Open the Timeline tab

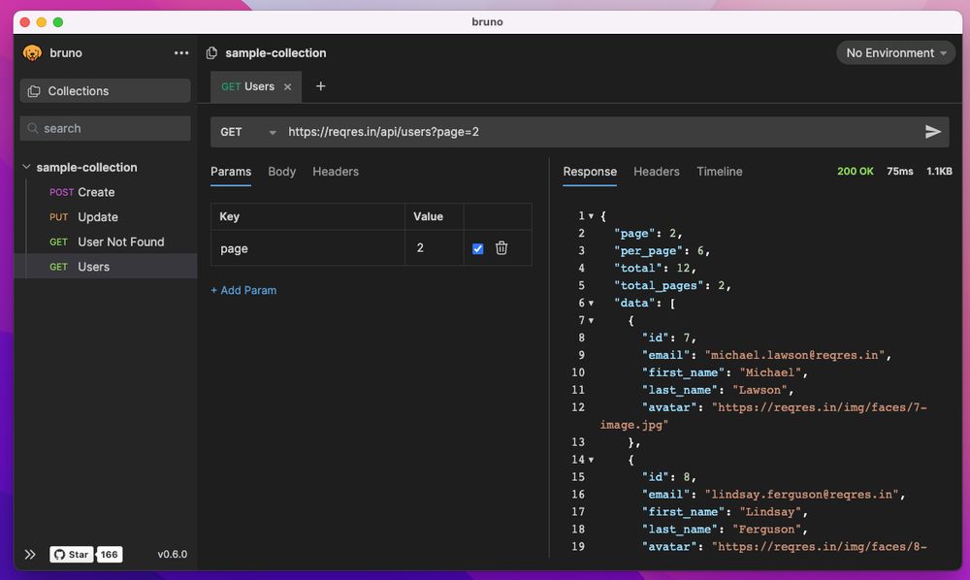point(720,172)
